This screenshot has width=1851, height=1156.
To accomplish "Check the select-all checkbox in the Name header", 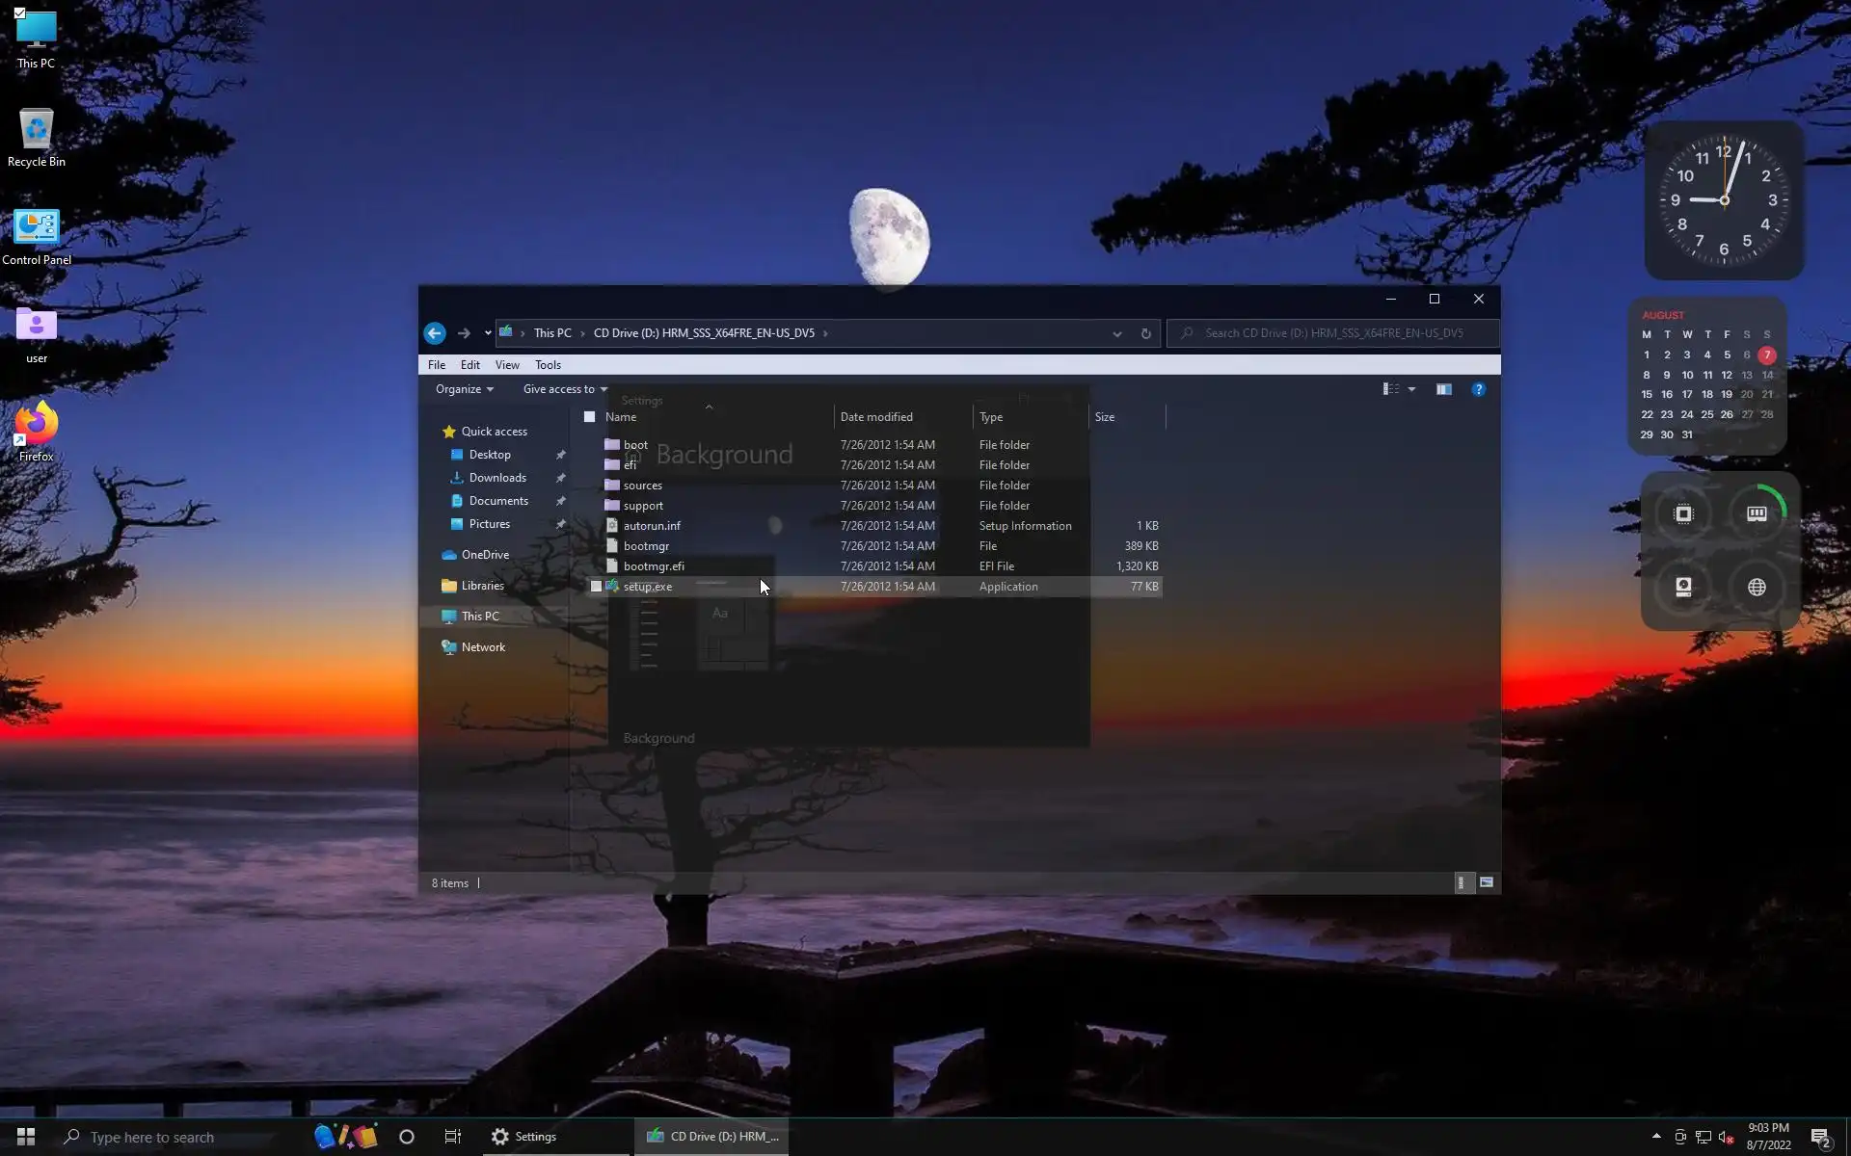I will coord(589,417).
